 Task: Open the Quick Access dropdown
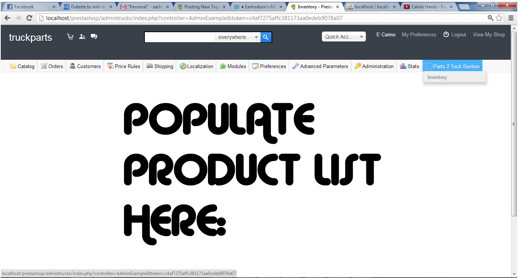click(x=344, y=37)
